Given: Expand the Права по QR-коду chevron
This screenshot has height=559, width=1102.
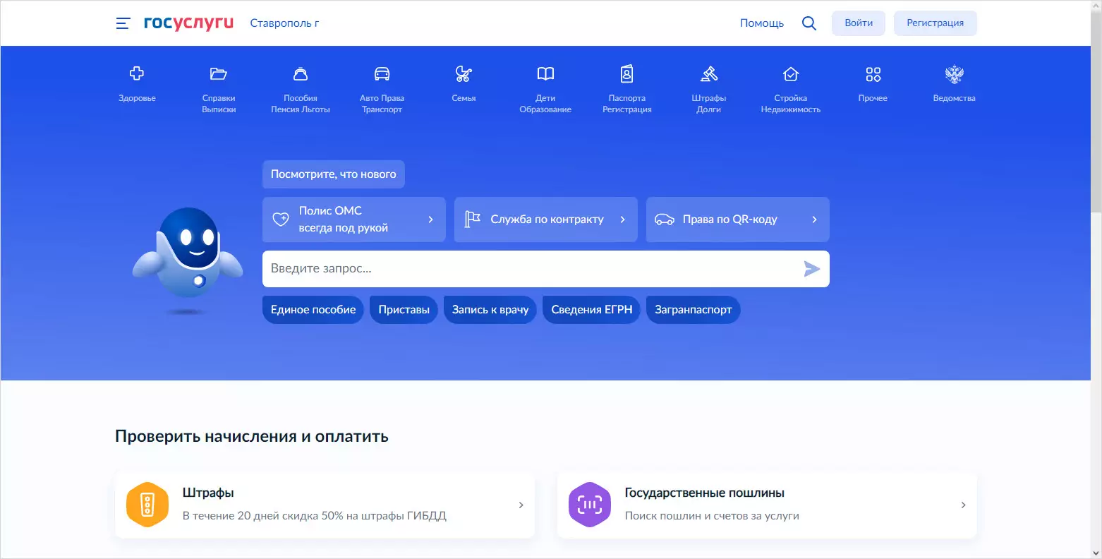Looking at the screenshot, I should coord(815,220).
